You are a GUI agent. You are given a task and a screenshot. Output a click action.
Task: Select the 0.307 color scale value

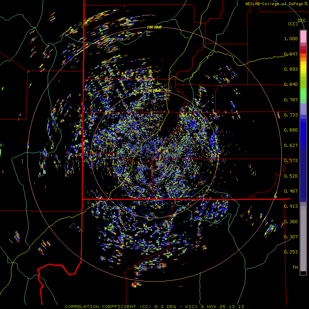pos(291,237)
